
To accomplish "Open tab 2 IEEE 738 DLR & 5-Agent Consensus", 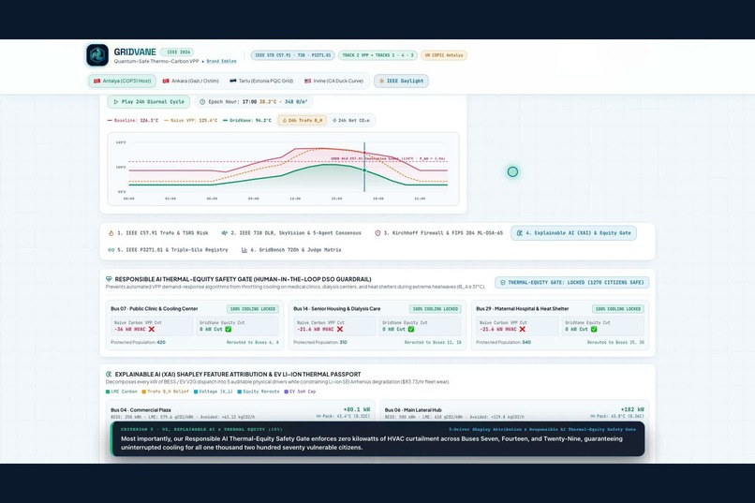I will [291, 233].
